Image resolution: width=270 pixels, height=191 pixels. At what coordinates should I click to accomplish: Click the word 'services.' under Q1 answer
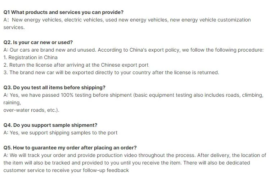coord(14,27)
